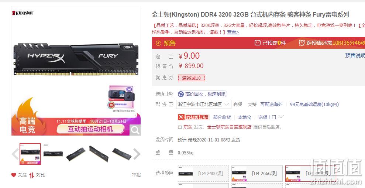Select the second product thumbnail
The width and height of the screenshot is (365, 188).
53,154
